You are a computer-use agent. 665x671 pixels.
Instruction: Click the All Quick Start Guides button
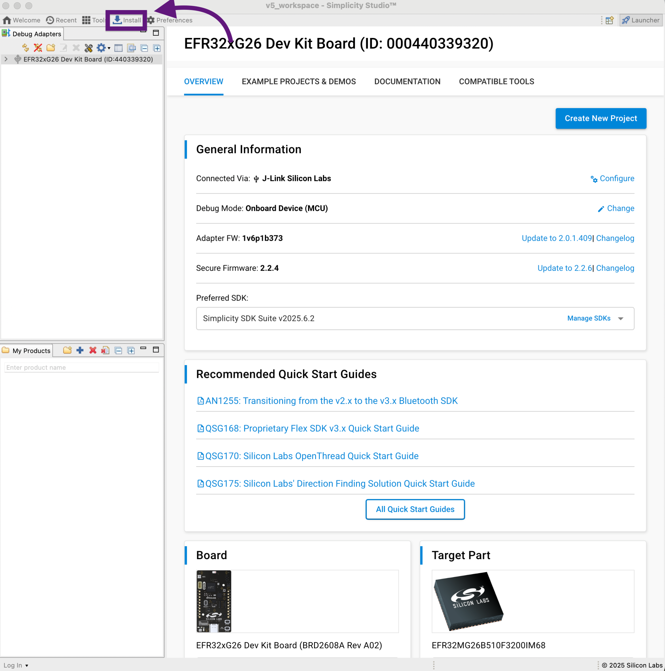coord(415,509)
